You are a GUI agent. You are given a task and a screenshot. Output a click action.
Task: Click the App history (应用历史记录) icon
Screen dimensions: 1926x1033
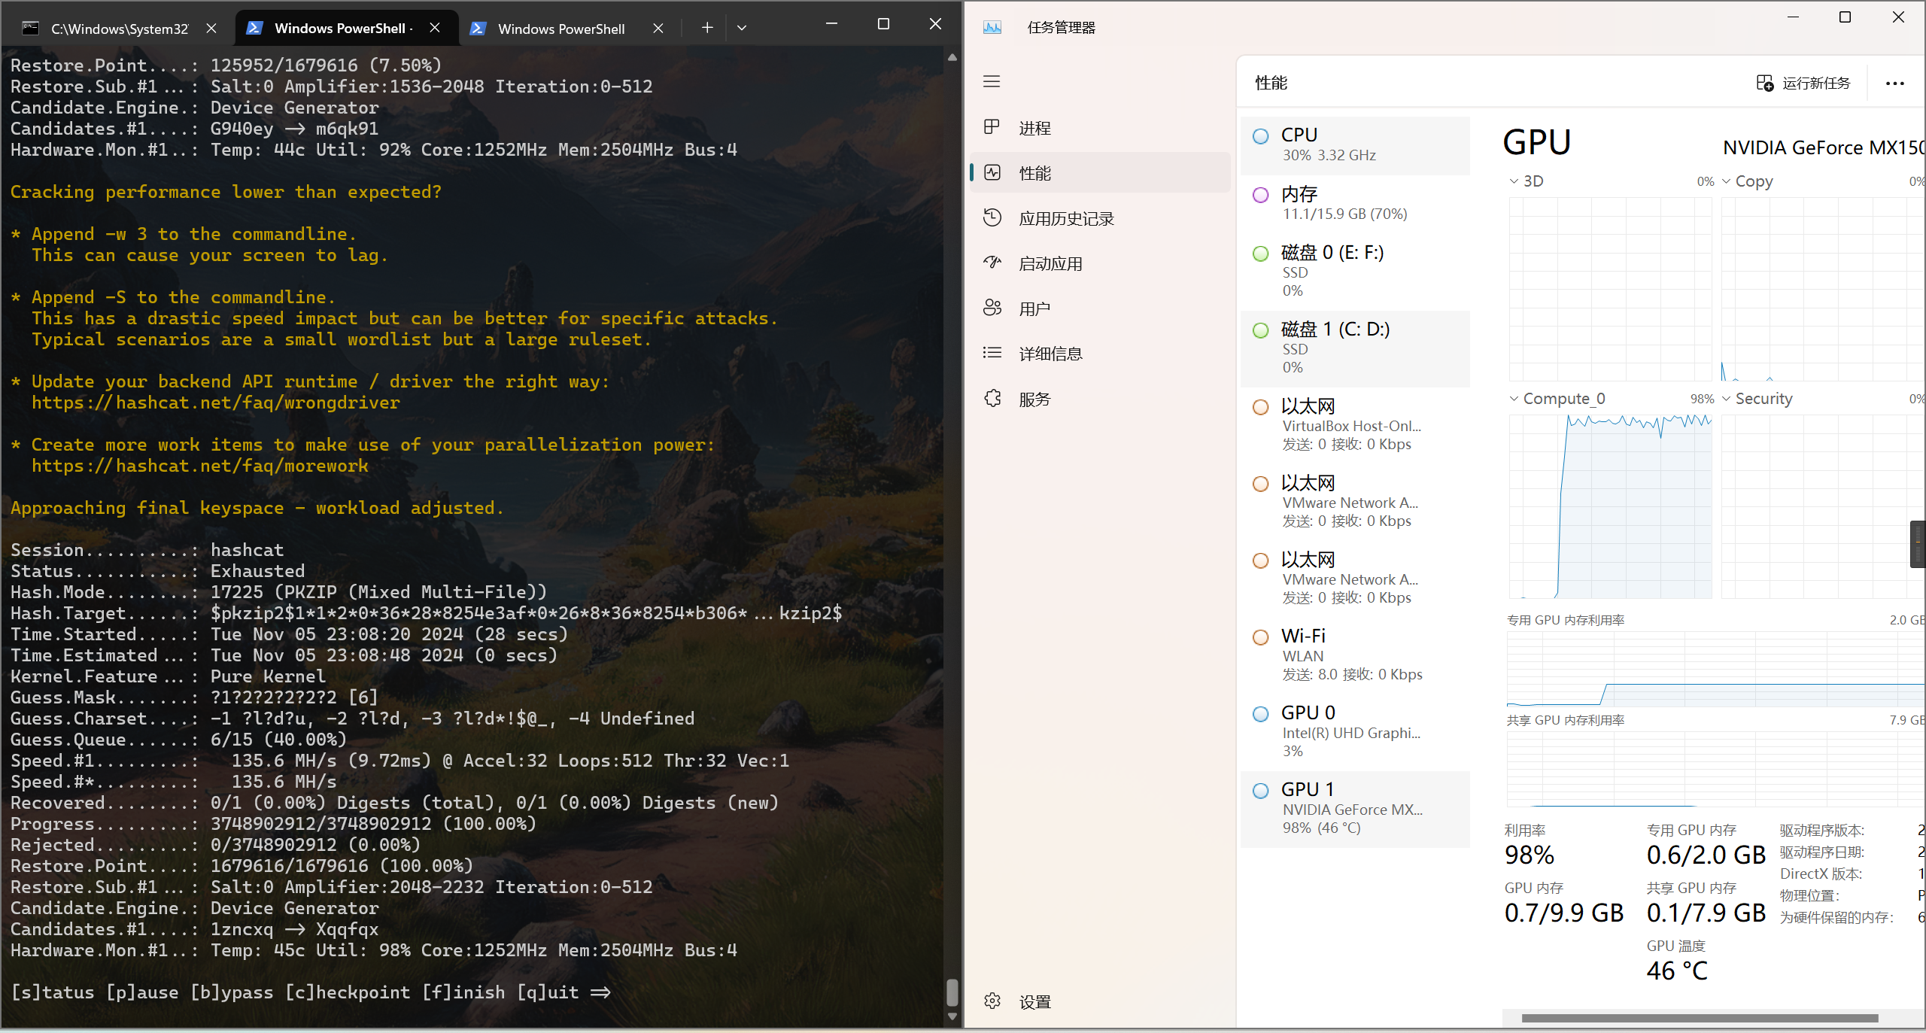click(992, 217)
